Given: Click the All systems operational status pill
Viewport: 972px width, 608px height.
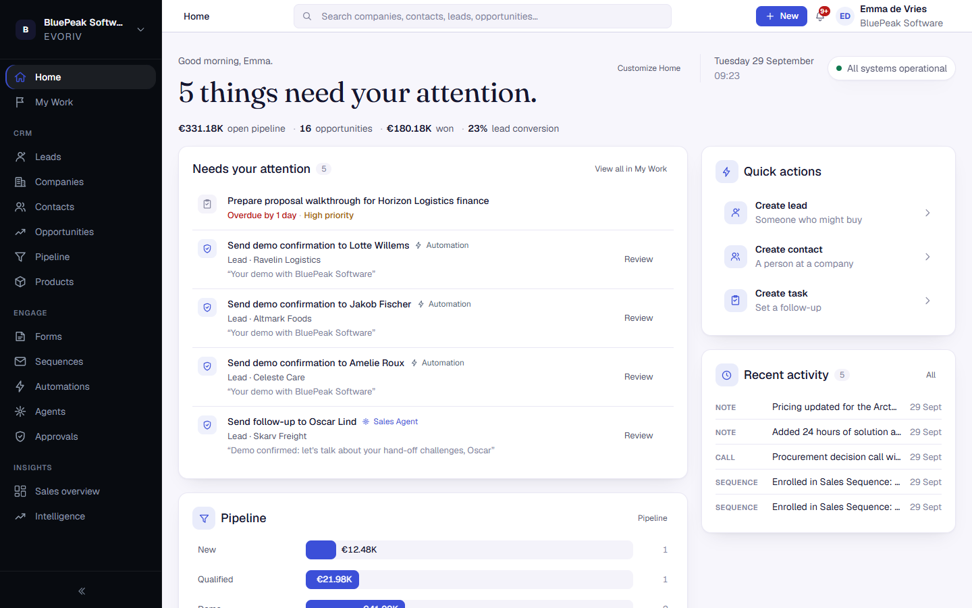Looking at the screenshot, I should [x=892, y=68].
